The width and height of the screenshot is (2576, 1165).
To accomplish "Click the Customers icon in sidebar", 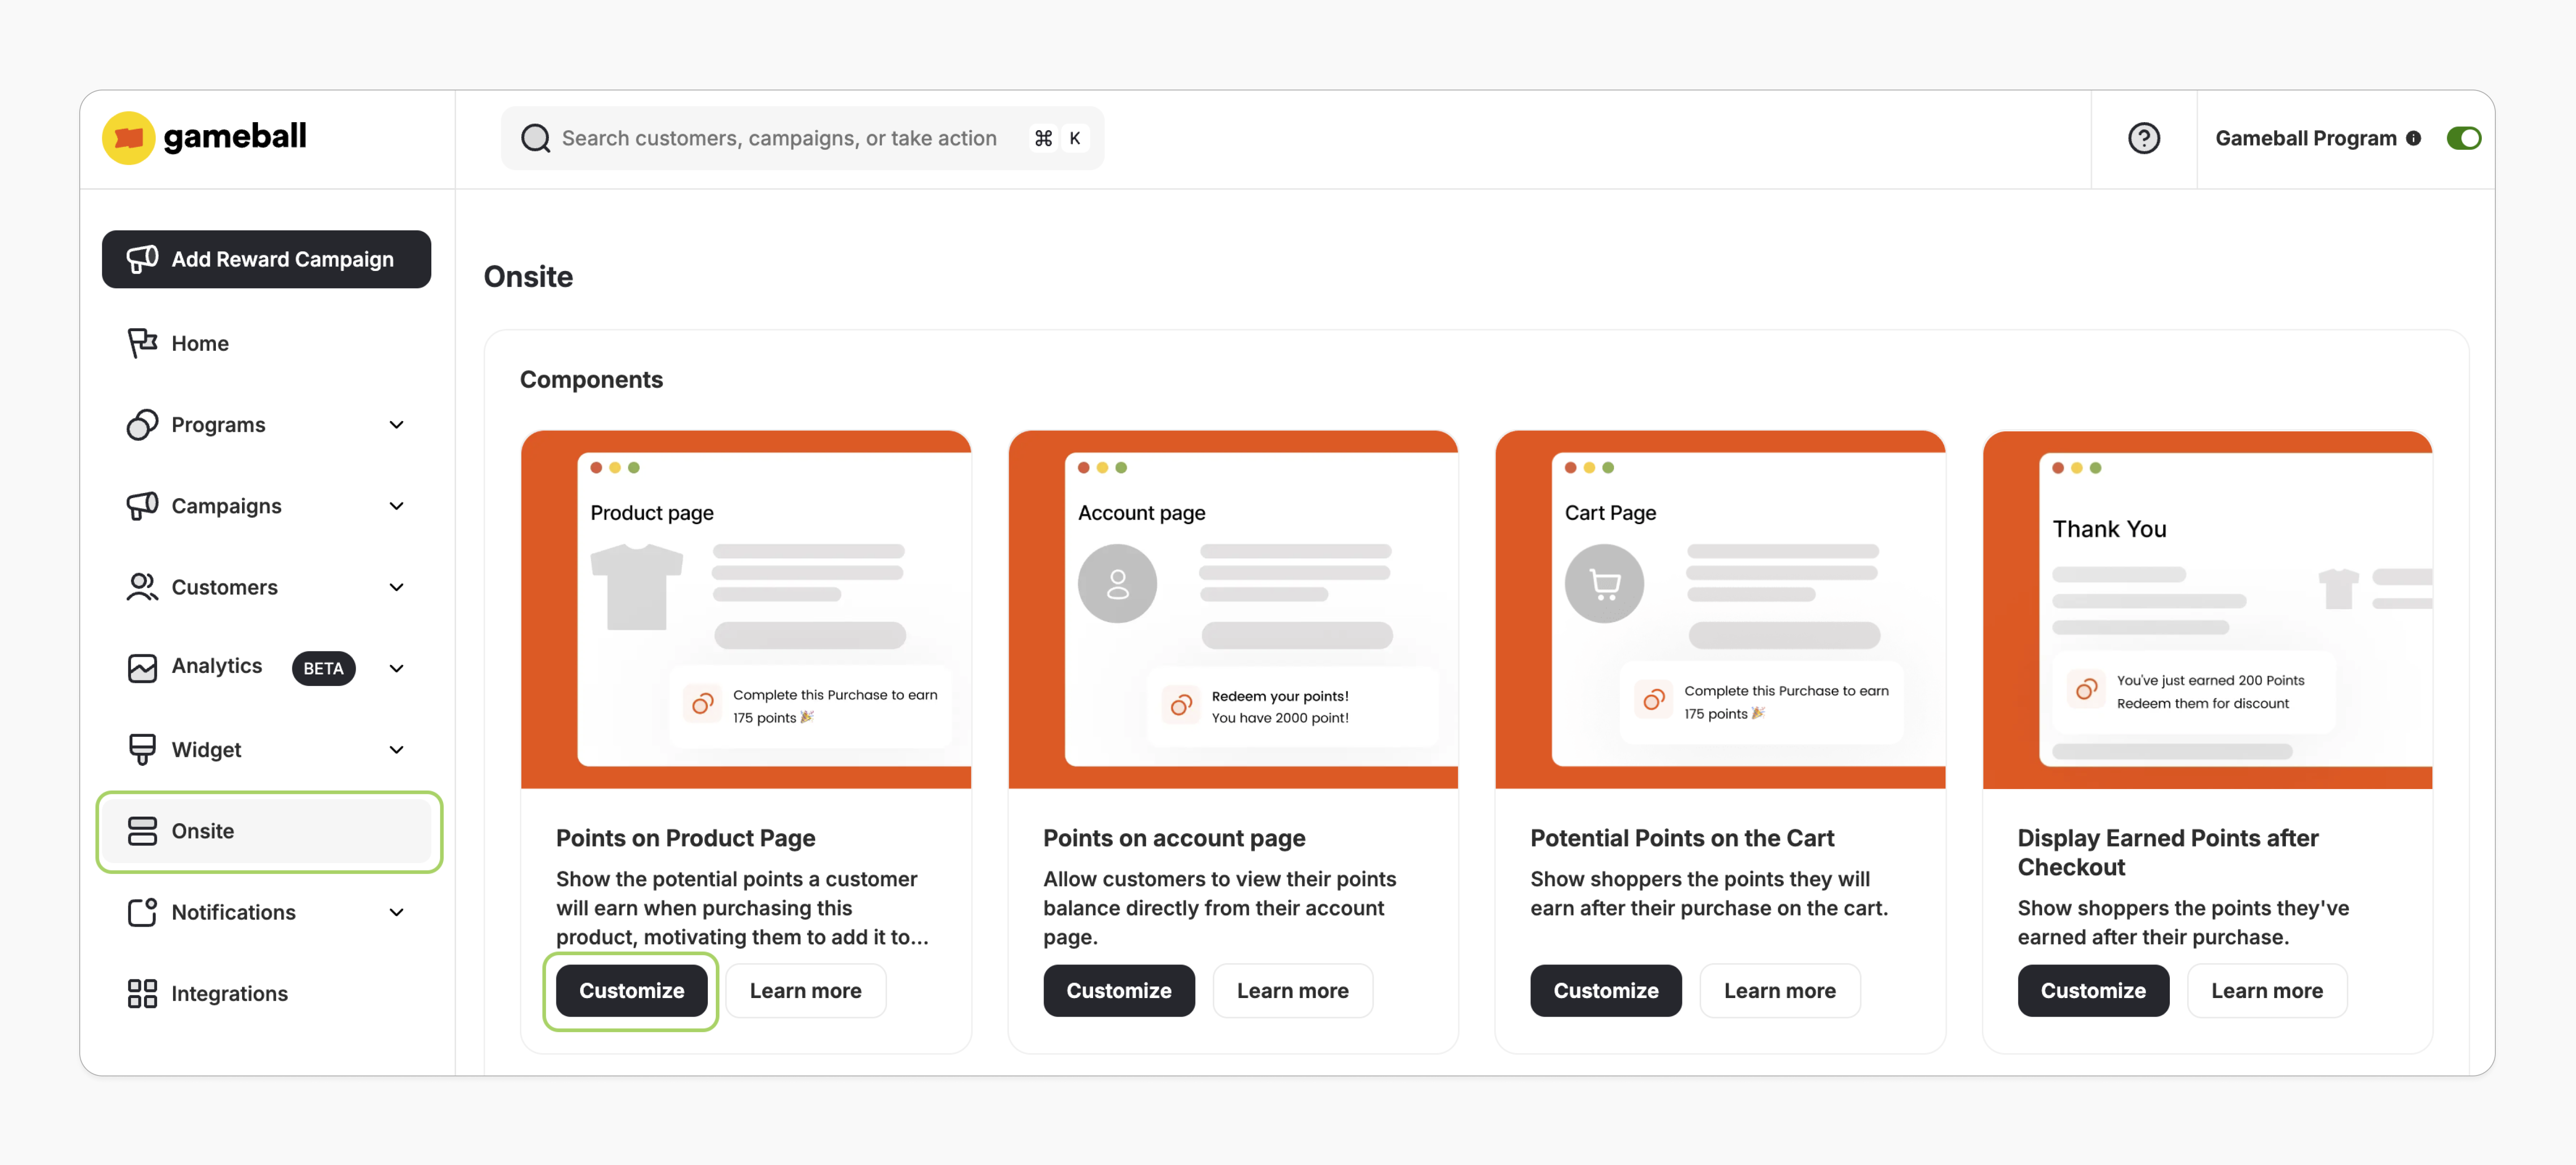I will click(143, 587).
